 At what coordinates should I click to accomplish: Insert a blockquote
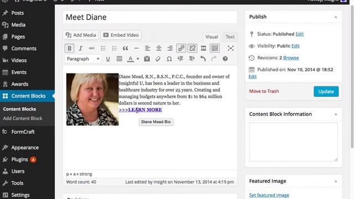126,48
